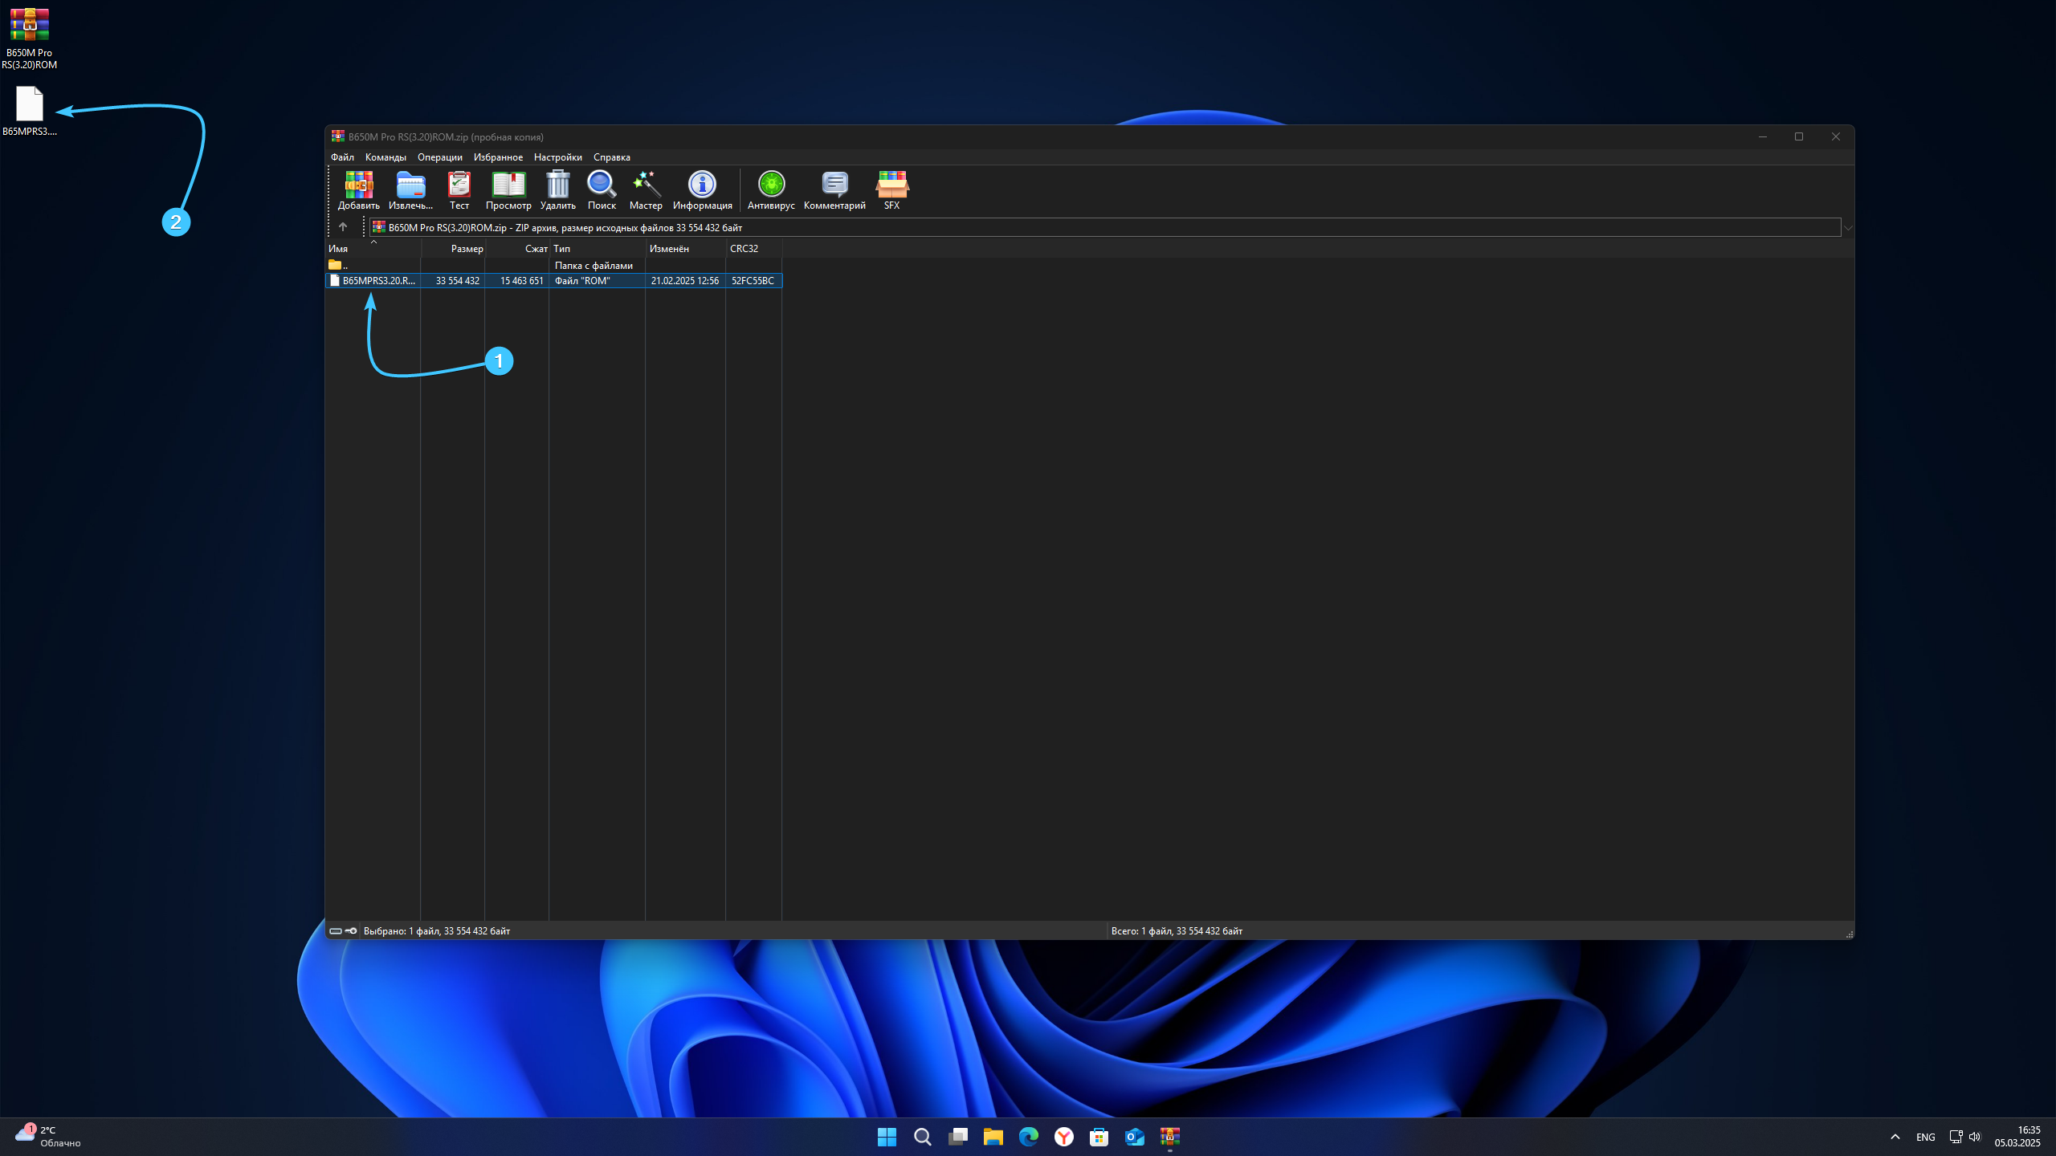Click the ENG language indicator
The image size is (2056, 1156).
tap(1925, 1137)
